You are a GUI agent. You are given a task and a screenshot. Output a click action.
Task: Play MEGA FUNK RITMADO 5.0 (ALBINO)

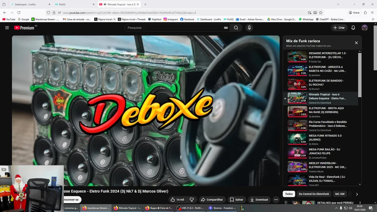coord(321,140)
